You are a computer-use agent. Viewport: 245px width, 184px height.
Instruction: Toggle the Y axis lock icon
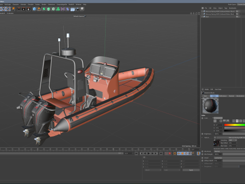pos(4,9)
